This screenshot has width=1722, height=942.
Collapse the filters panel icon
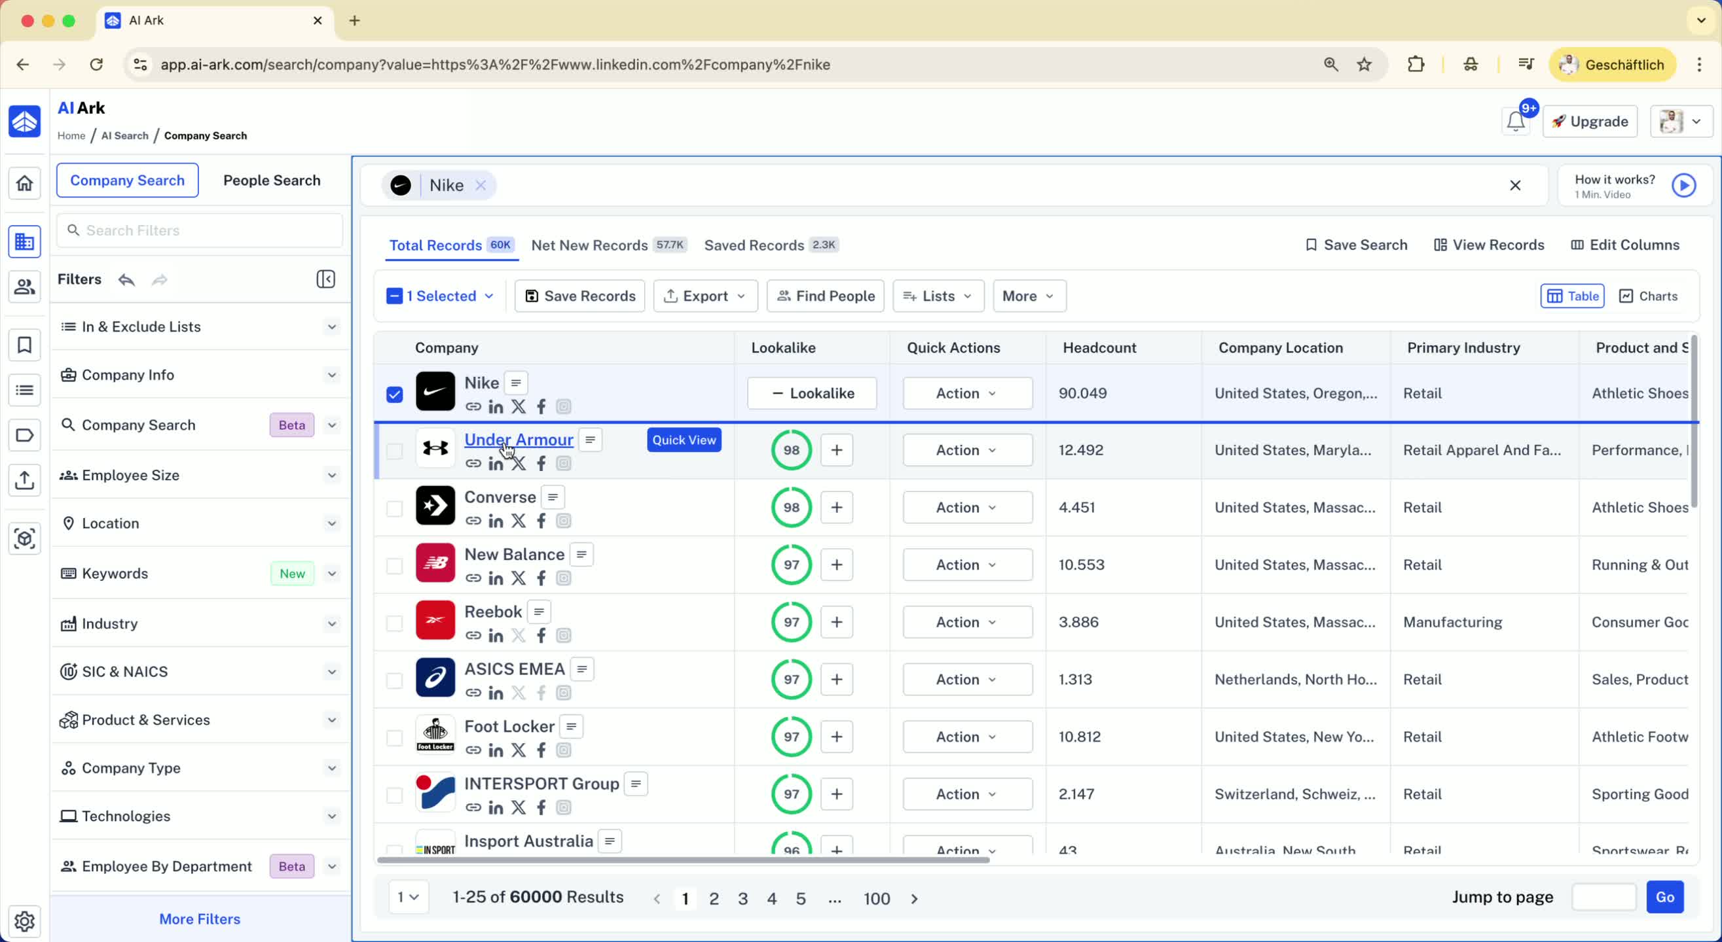click(325, 279)
